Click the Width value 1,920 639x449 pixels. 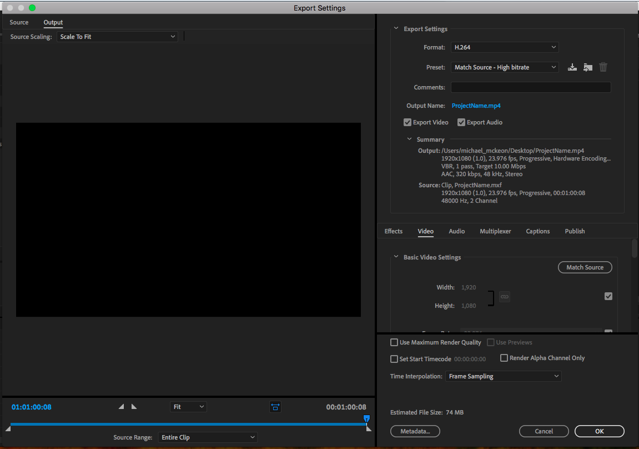point(469,287)
